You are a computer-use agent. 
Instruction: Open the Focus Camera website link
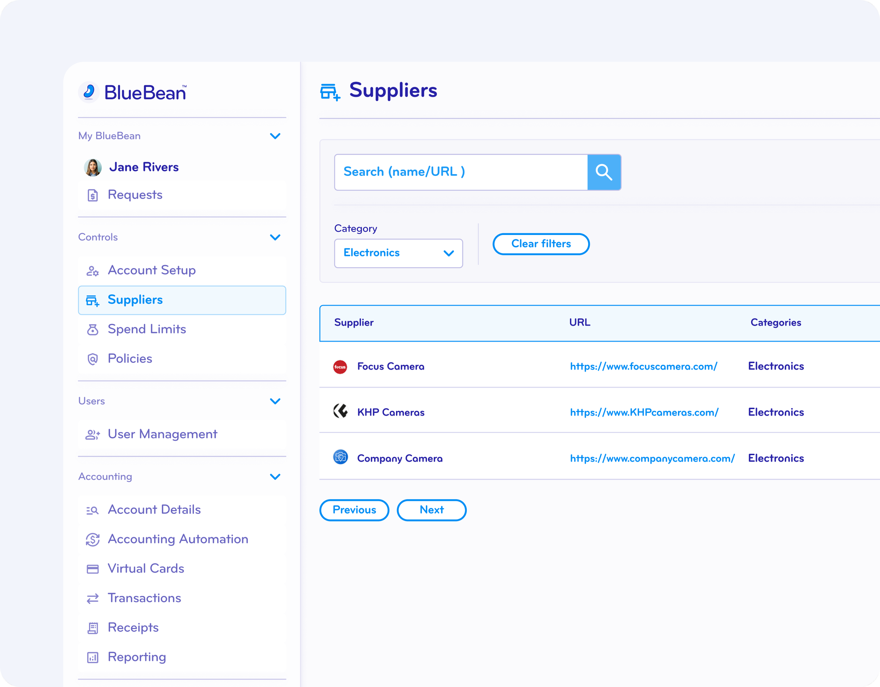pyautogui.click(x=643, y=367)
